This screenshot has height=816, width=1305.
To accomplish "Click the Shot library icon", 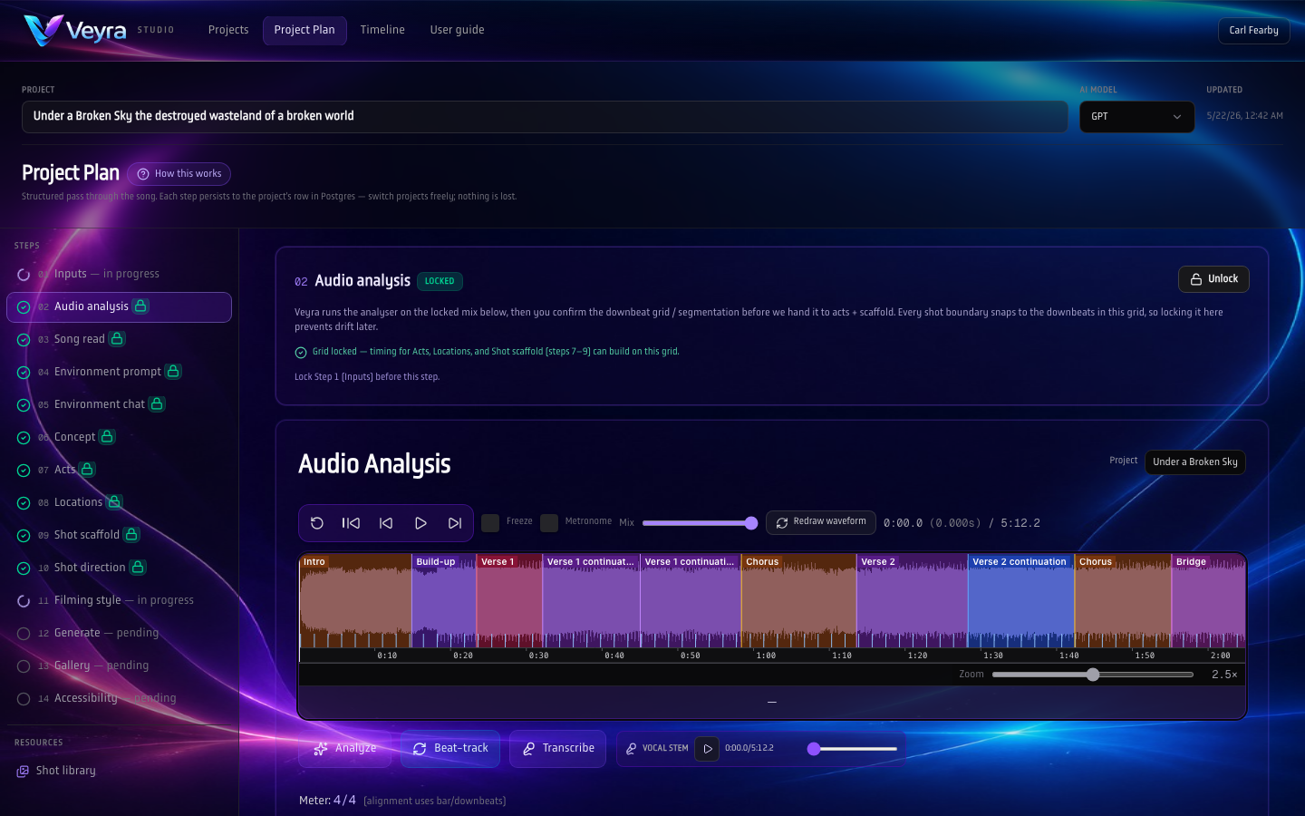I will pos(23,772).
